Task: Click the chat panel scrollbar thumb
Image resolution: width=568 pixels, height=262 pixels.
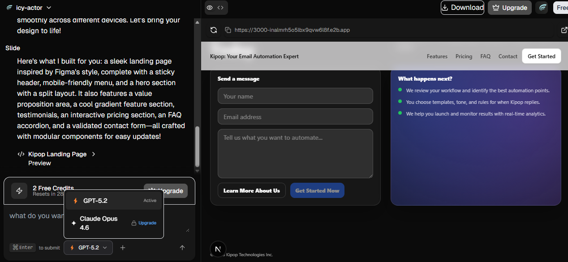Action: (x=198, y=146)
